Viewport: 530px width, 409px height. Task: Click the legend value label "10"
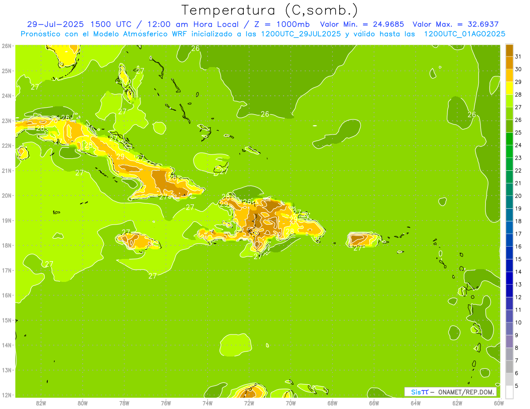click(x=518, y=322)
